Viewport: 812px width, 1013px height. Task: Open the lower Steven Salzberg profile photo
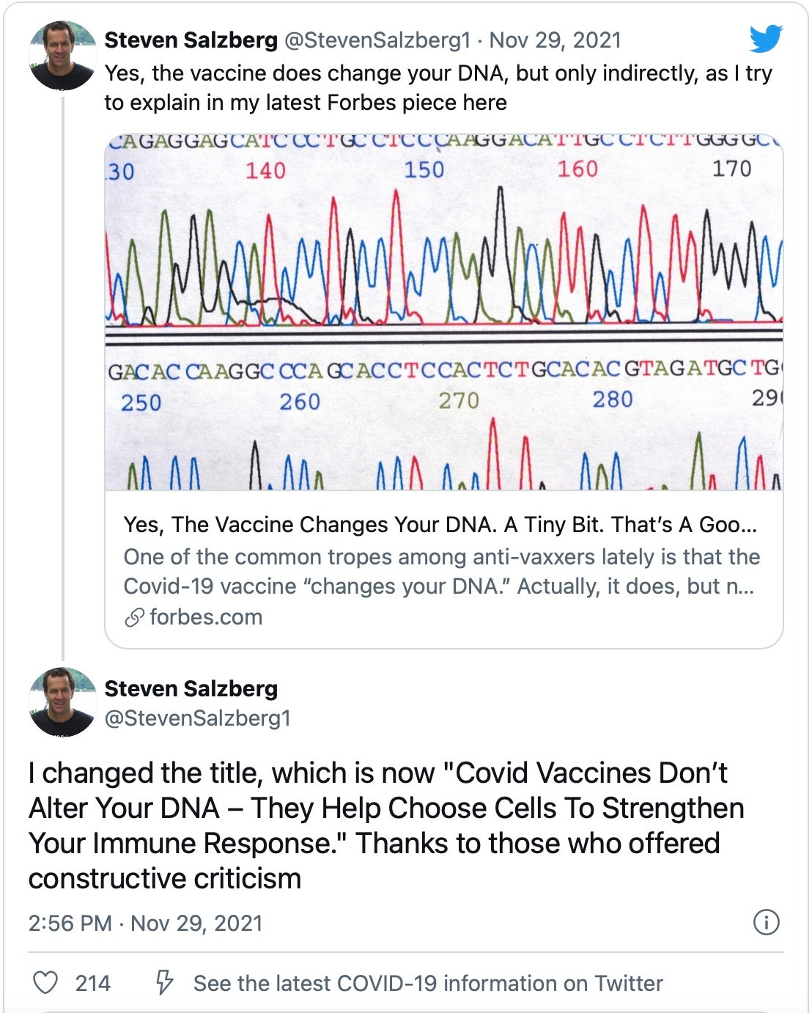(x=62, y=701)
